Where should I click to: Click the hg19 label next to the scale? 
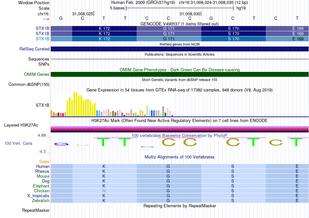click(x=241, y=8)
